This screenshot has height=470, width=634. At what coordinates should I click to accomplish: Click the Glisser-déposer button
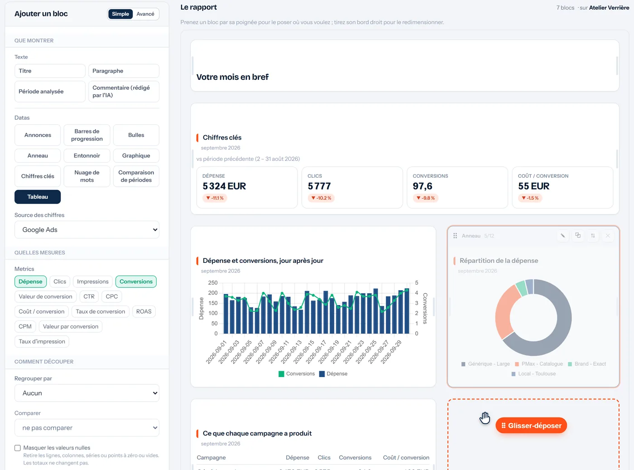click(x=531, y=426)
